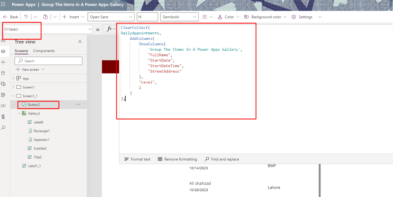Select the Power Automate sidebar icon
This screenshot has width=393, height=197.
(4, 95)
